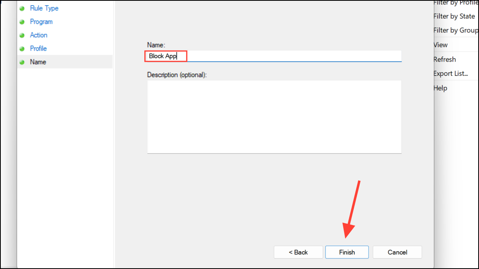Click inside the Description text box
This screenshot has height=269, width=479.
(x=274, y=117)
